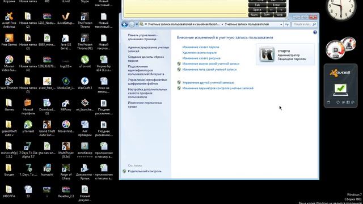Image resolution: width=363 pixels, height=204 pixels.
Task: Open Администрирование учетных записей sidebar link
Action: [149, 49]
